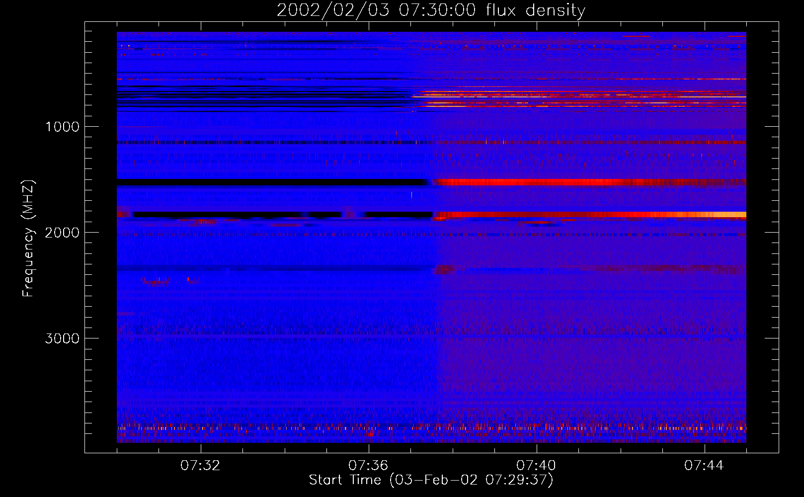Click the '3000' frequency tick label
804x497 pixels.
[x=62, y=338]
